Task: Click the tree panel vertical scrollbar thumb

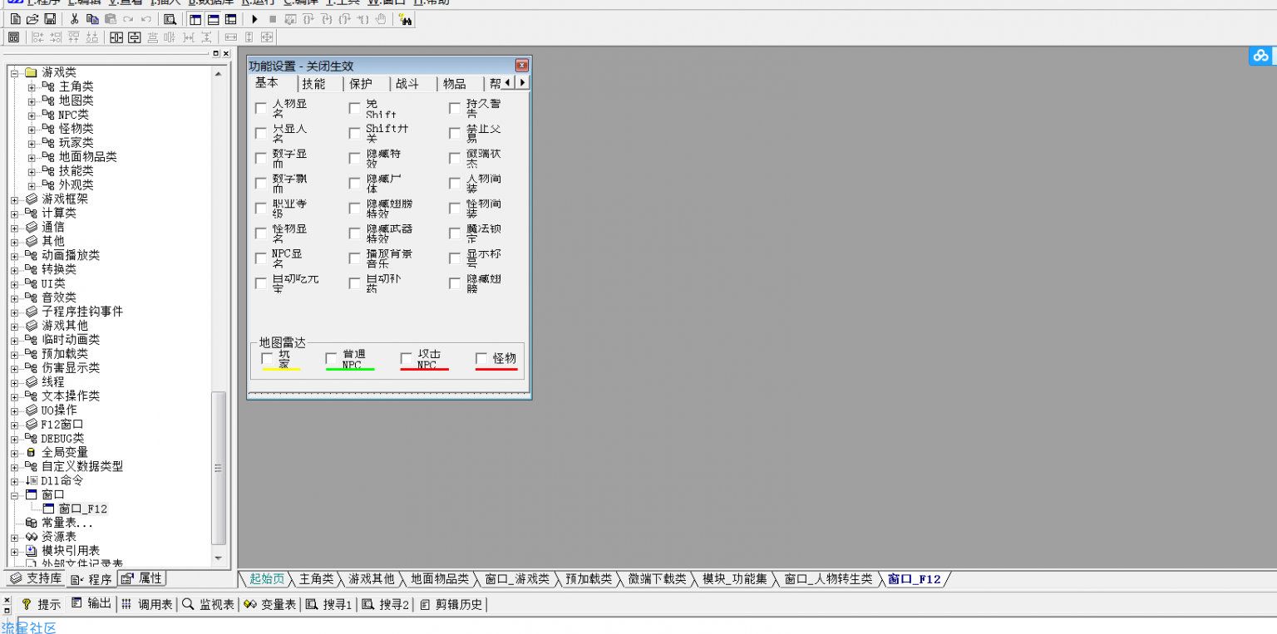Action: click(x=219, y=468)
